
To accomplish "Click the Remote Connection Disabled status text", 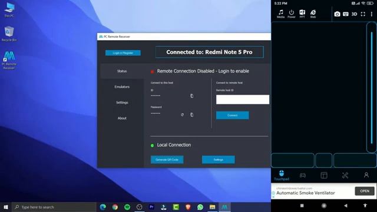I will [203, 71].
